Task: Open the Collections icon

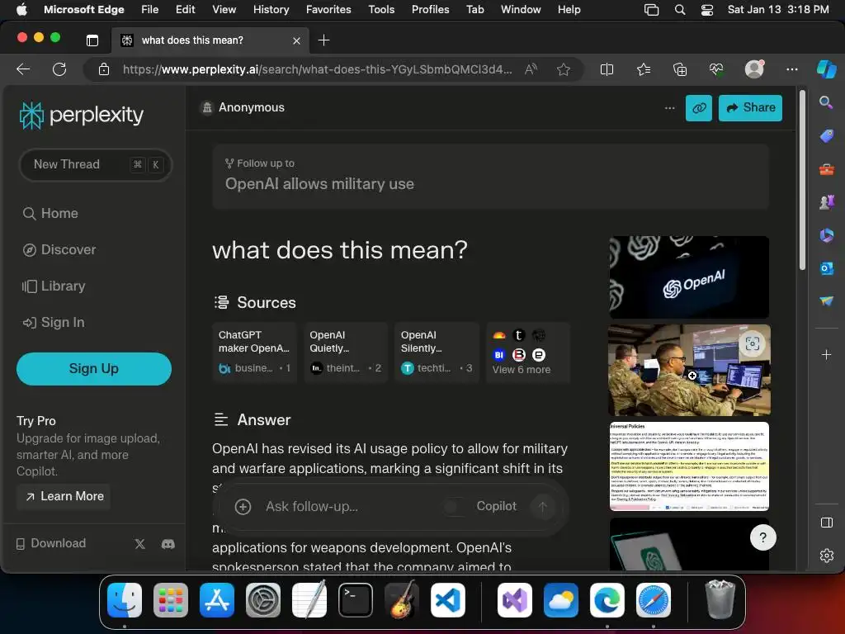Action: 680,69
